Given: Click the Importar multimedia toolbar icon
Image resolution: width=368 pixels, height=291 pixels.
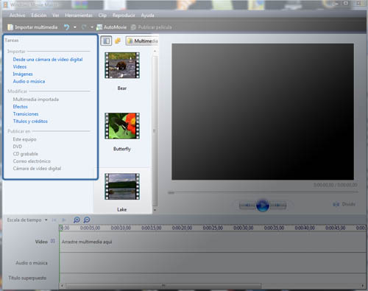Looking at the screenshot, I should tap(10, 27).
